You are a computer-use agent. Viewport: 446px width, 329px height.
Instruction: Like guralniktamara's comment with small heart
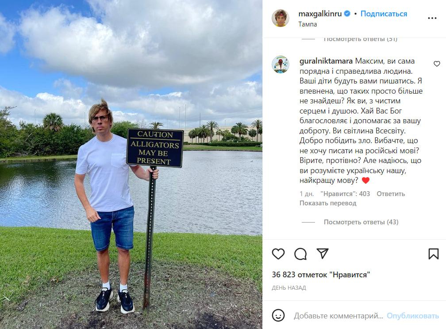(x=437, y=64)
